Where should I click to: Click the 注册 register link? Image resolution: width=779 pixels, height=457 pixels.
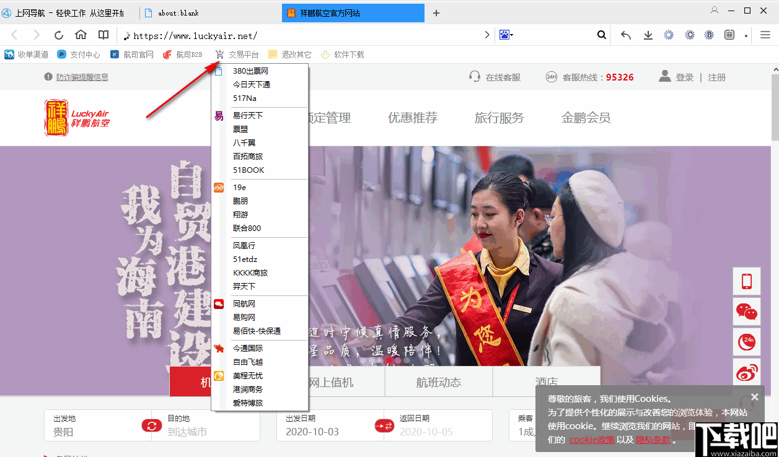[717, 77]
